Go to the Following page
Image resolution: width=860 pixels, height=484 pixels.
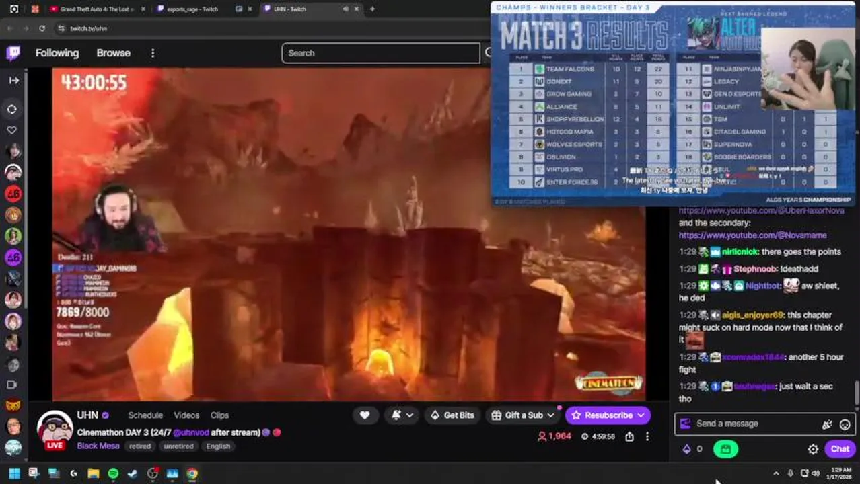point(57,53)
